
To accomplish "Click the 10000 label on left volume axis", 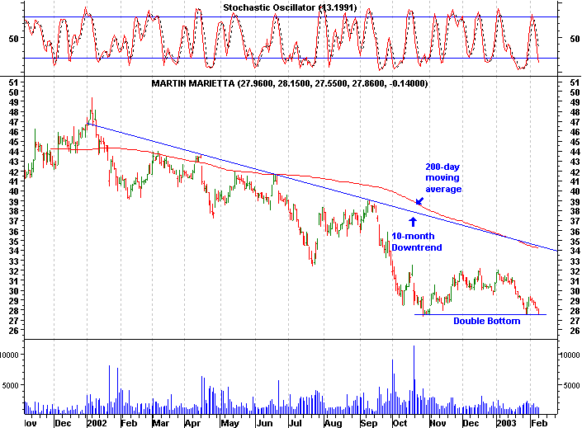I will [9, 355].
